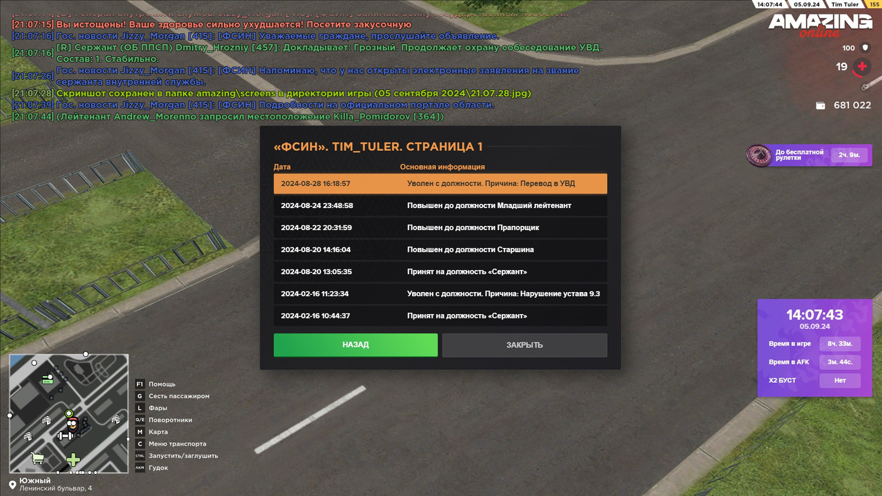
Task: Click the L key icon for Фары
Action: [140, 408]
